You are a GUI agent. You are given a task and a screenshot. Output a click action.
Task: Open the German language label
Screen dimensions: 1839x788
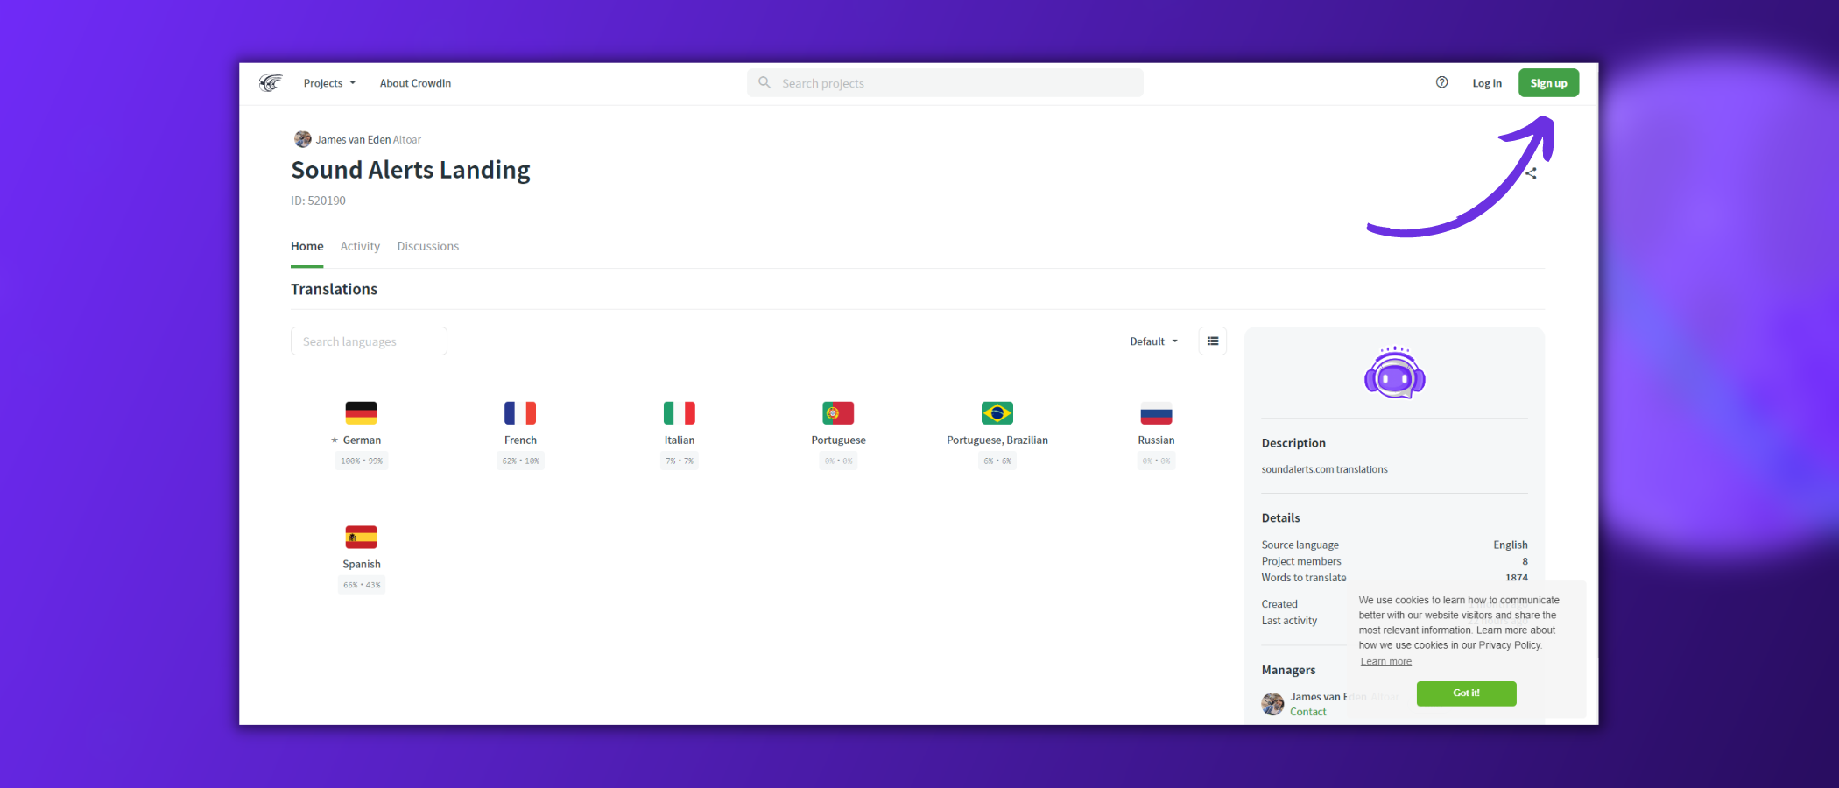362,440
